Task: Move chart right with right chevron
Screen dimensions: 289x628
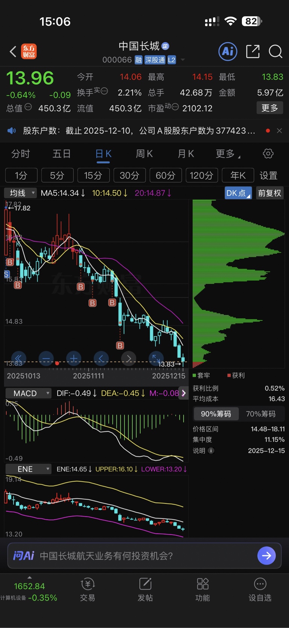Action: [129, 359]
